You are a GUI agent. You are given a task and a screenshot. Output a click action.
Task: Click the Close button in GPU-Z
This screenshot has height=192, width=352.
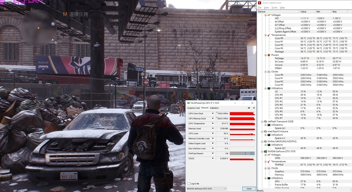click(x=249, y=189)
